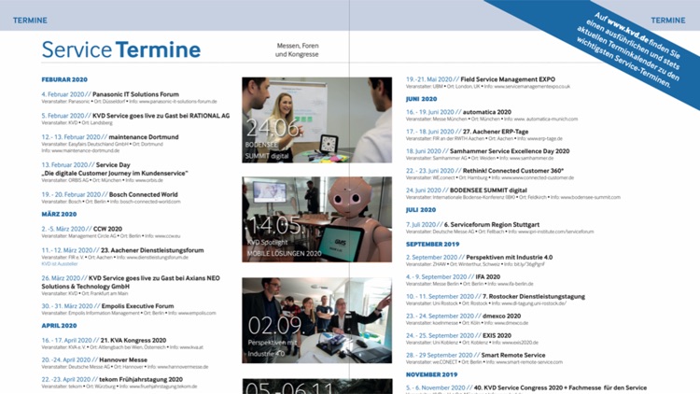Select the Bosch Connected World entry
The height and width of the screenshot is (394, 700).
pyautogui.click(x=111, y=197)
